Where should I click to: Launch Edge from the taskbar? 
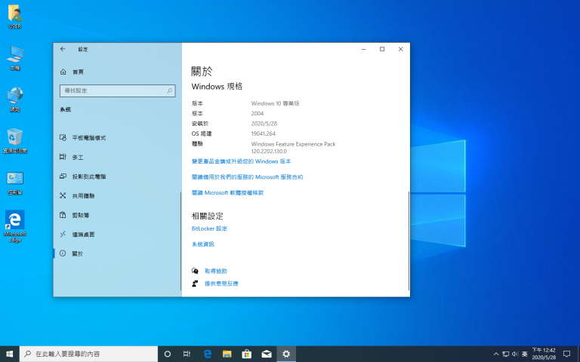208,354
